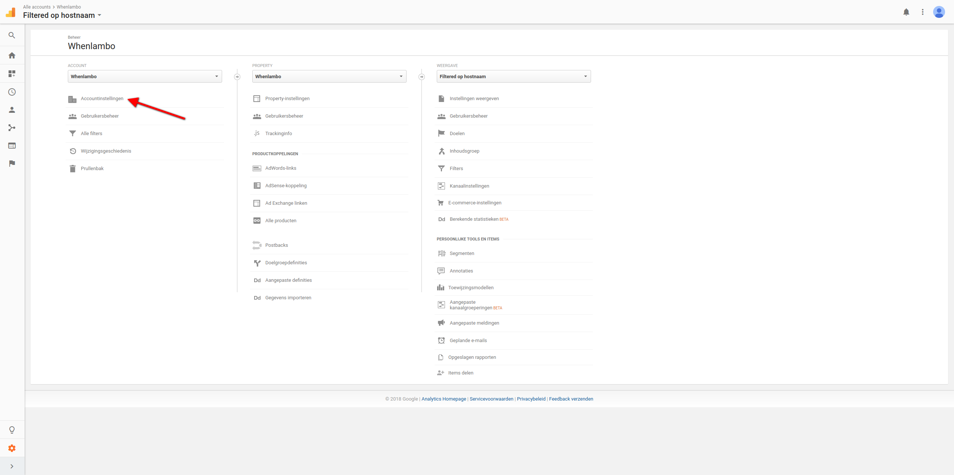The height and width of the screenshot is (475, 954).
Task: Open the three-dot options menu
Action: click(x=923, y=12)
